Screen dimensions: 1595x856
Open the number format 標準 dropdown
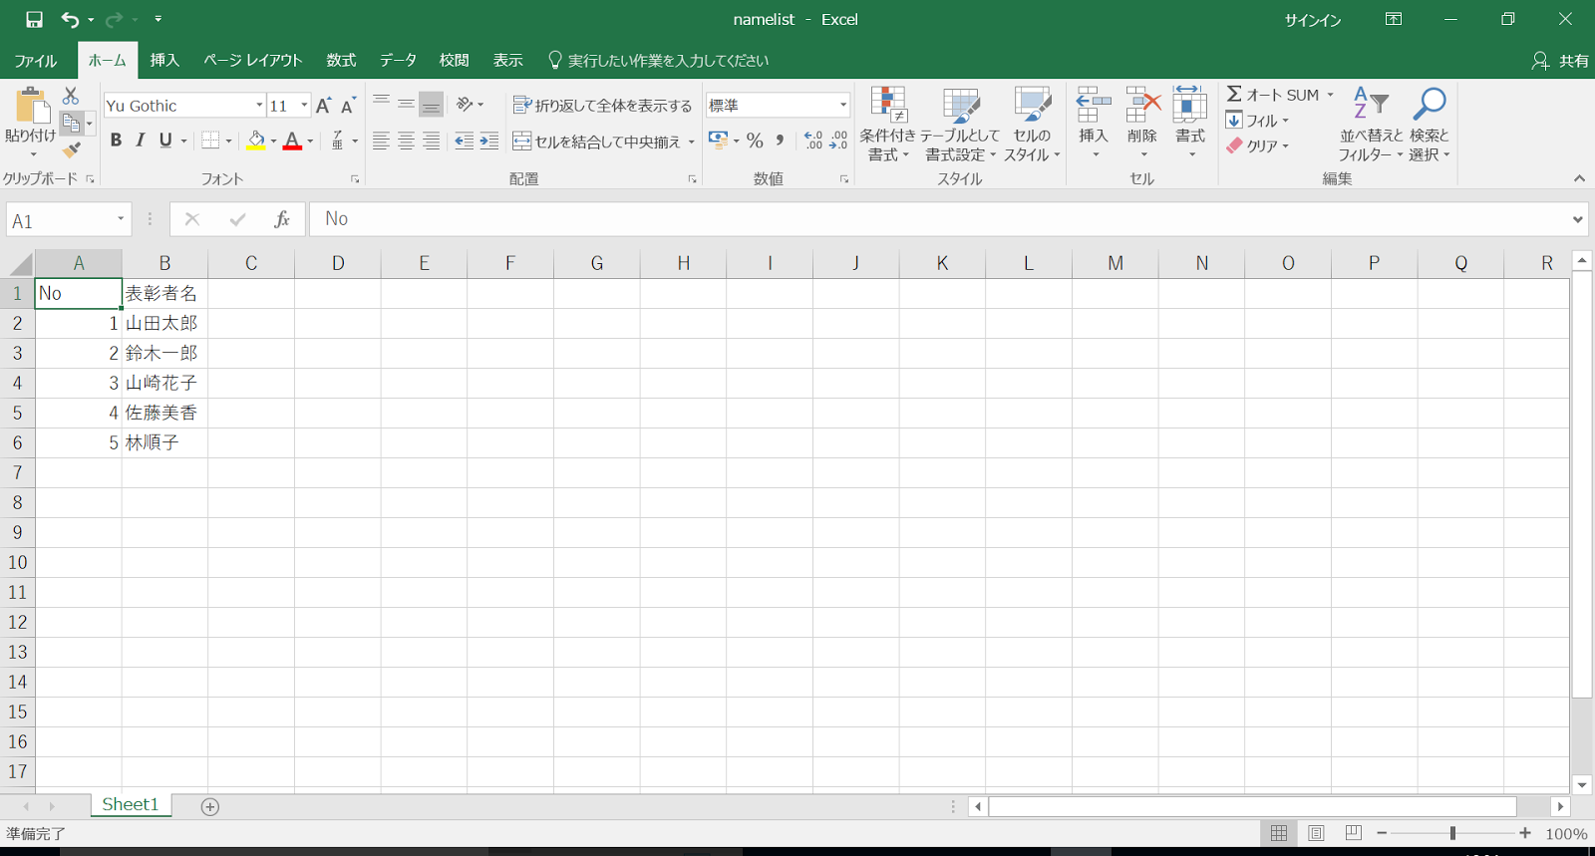(843, 105)
